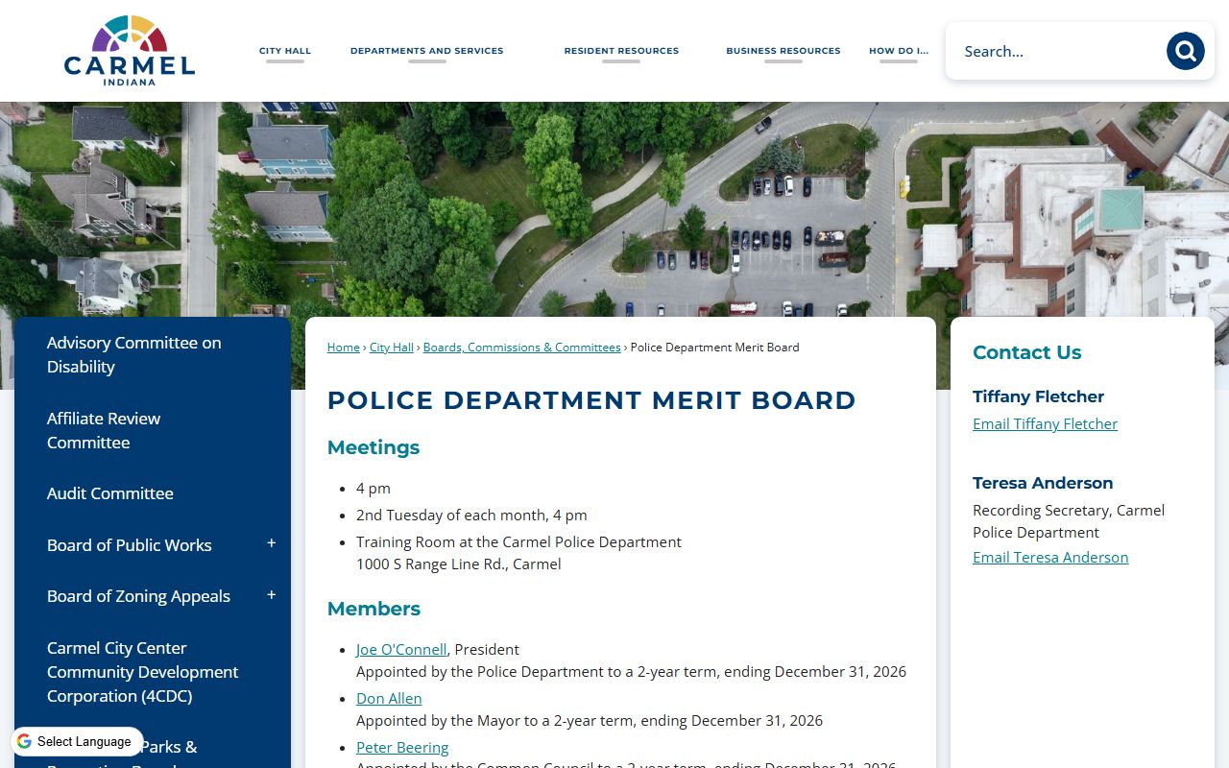Click the Email Teresa Anderson link
The width and height of the screenshot is (1229, 768).
tap(1050, 557)
